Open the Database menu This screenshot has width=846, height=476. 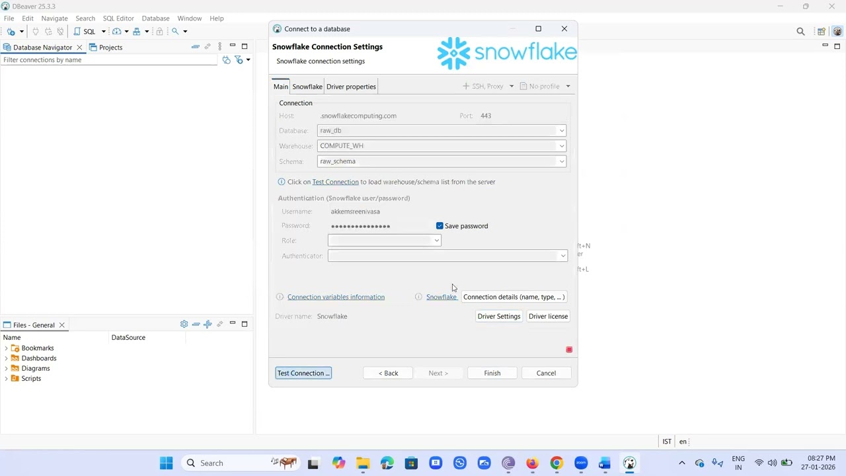pos(155,19)
